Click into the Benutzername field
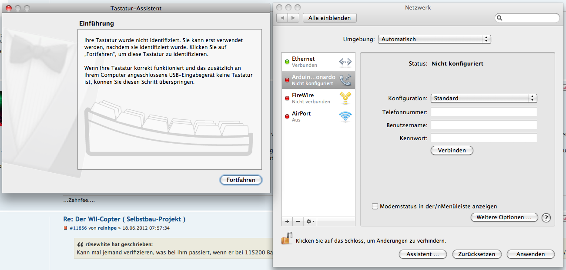The height and width of the screenshot is (270, 566). [x=484, y=125]
